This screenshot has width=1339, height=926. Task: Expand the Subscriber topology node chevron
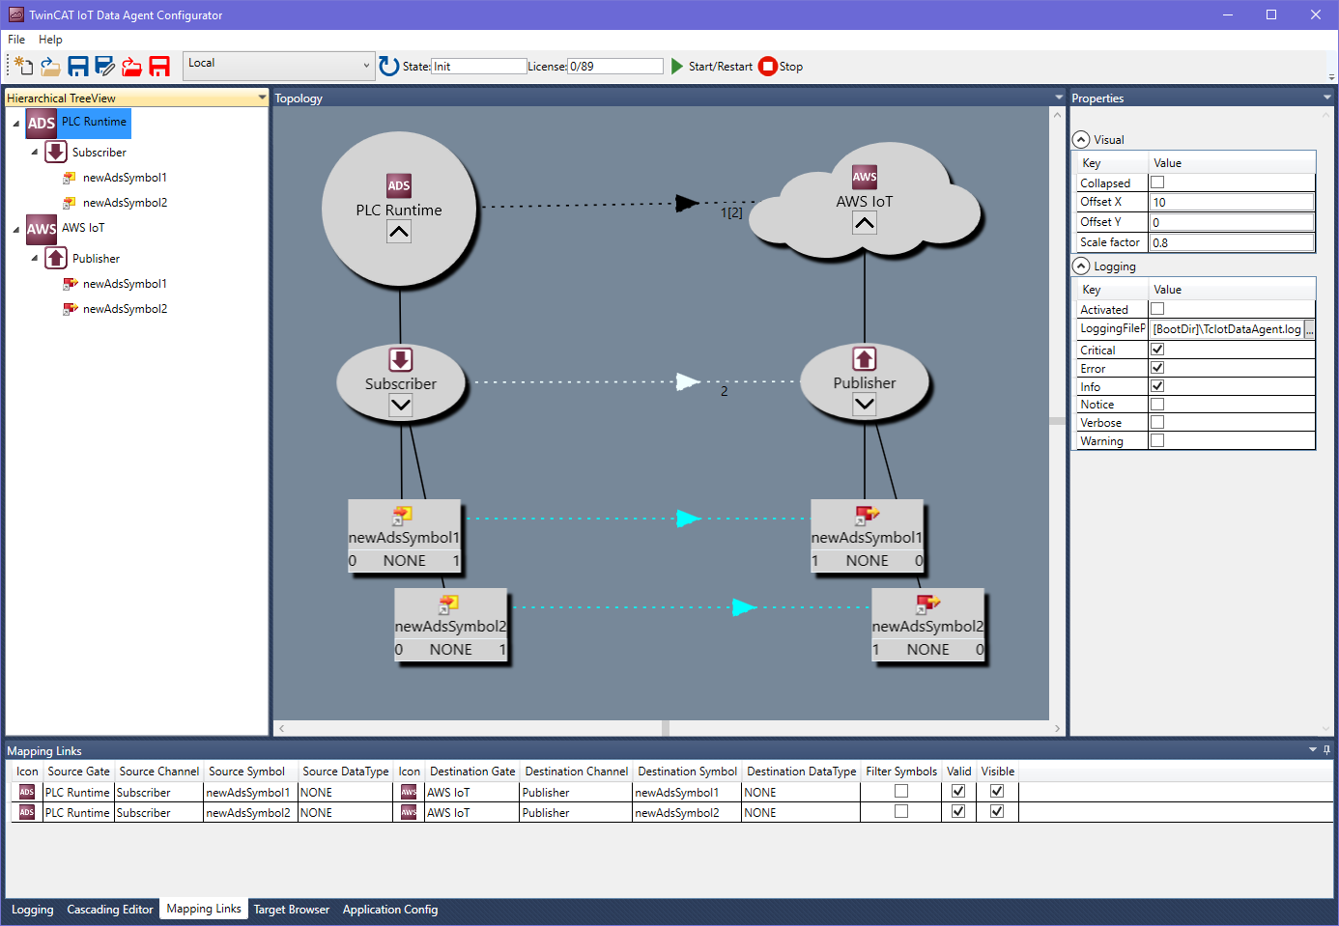pyautogui.click(x=401, y=406)
